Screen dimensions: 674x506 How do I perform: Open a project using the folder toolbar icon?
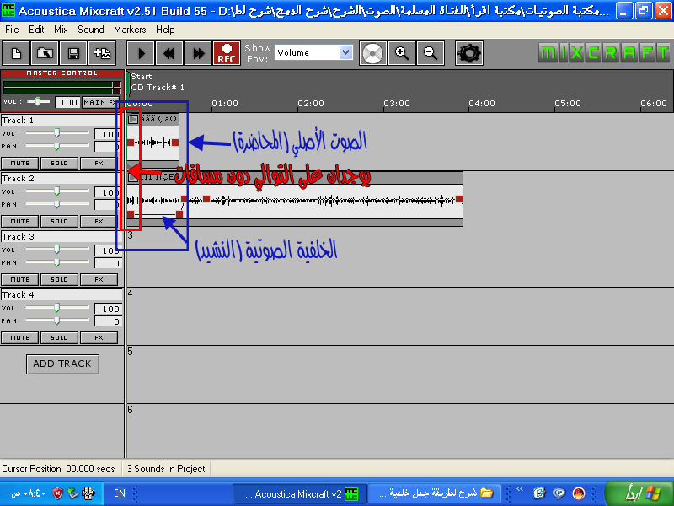(x=45, y=53)
